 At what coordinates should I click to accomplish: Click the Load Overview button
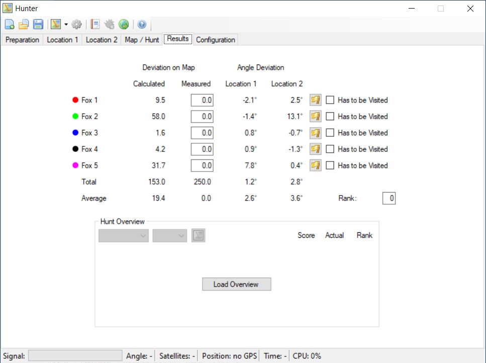[237, 284]
